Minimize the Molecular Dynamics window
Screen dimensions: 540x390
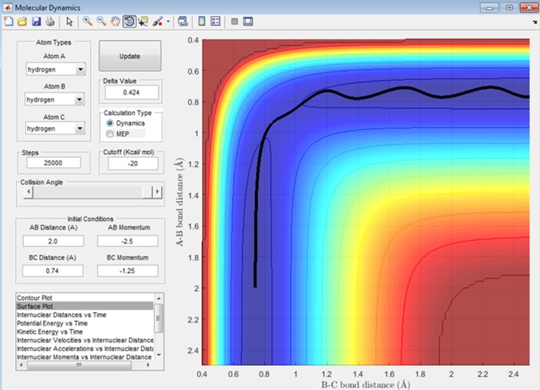pyautogui.click(x=489, y=8)
